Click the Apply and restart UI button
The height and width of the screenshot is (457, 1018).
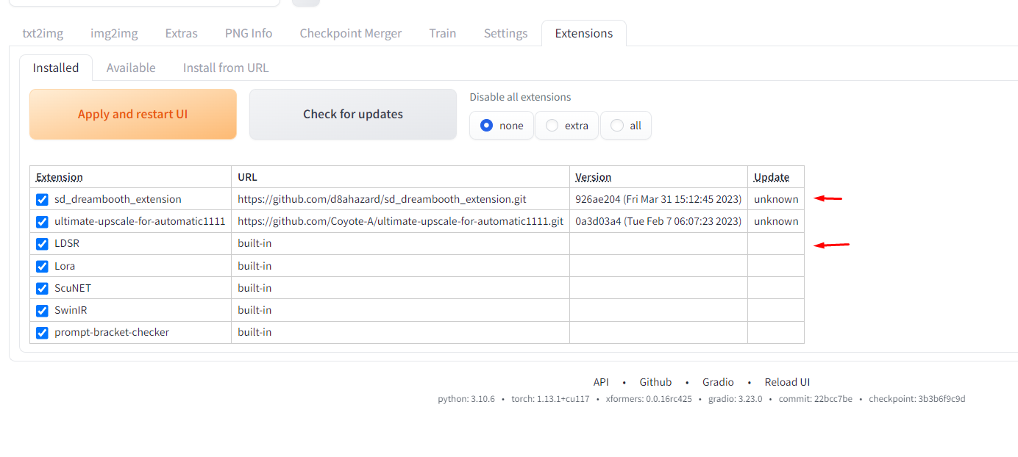point(132,114)
